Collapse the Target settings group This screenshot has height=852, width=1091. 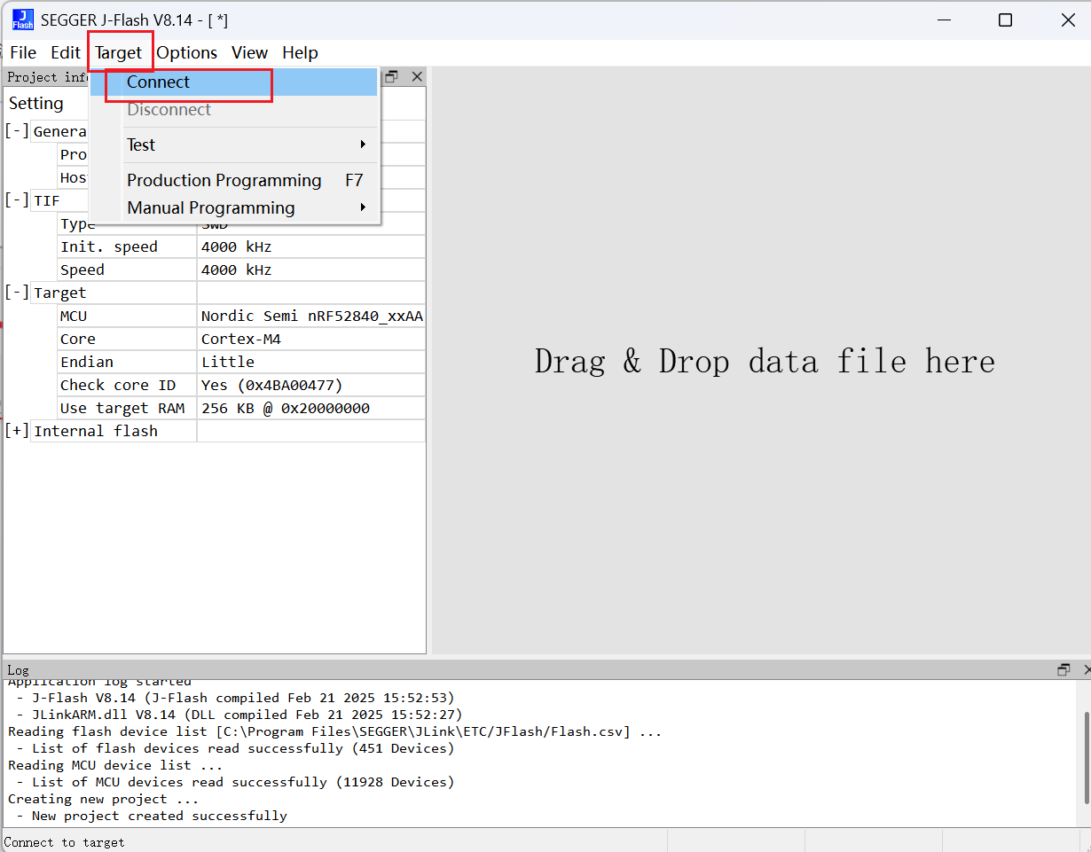[17, 293]
